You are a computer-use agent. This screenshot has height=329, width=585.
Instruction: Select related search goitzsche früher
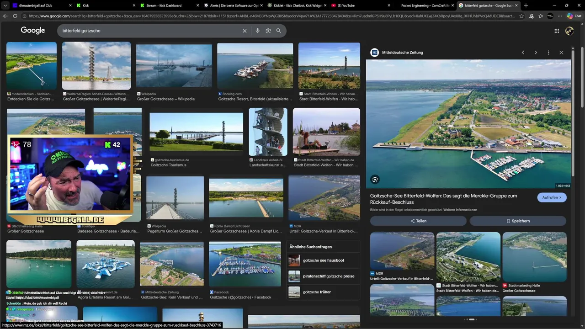coord(323,292)
